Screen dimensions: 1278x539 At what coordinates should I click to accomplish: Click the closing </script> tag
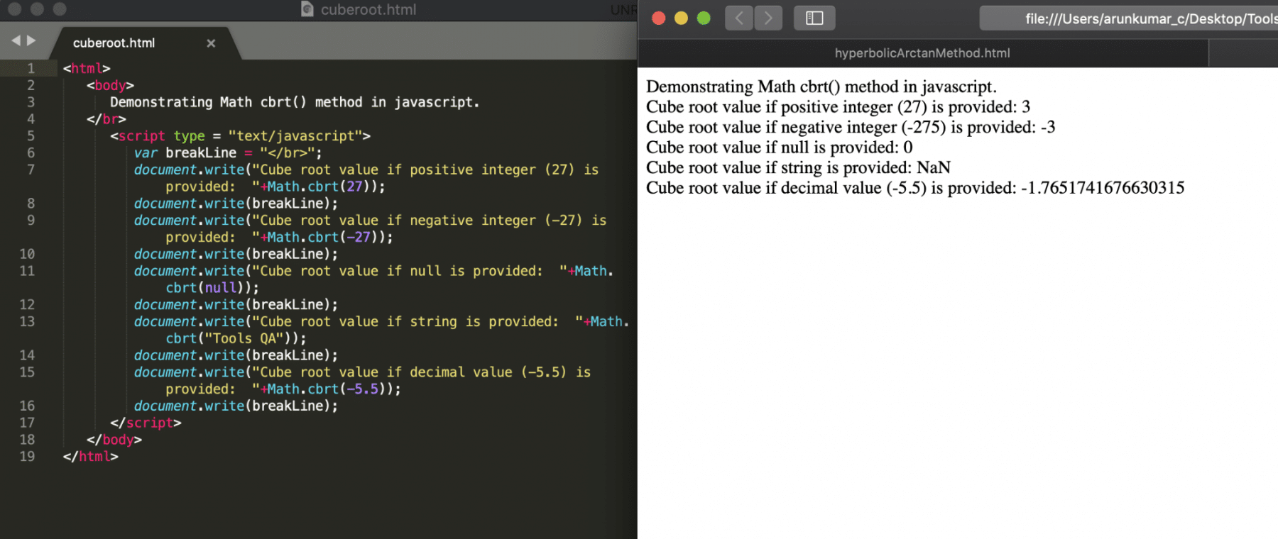(146, 423)
